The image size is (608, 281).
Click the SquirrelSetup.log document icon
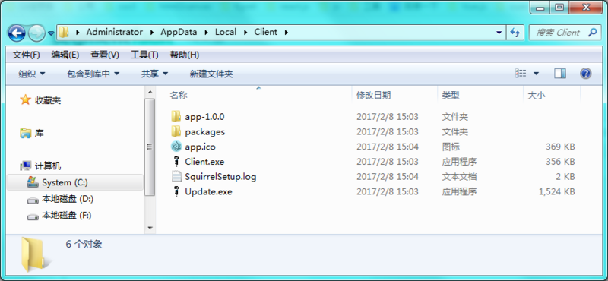point(176,177)
